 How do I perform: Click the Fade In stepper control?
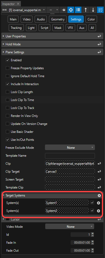[93, 243]
